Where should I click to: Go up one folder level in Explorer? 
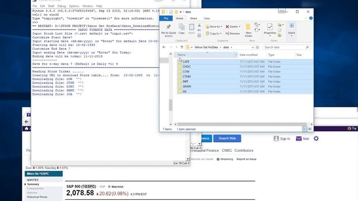182,47
